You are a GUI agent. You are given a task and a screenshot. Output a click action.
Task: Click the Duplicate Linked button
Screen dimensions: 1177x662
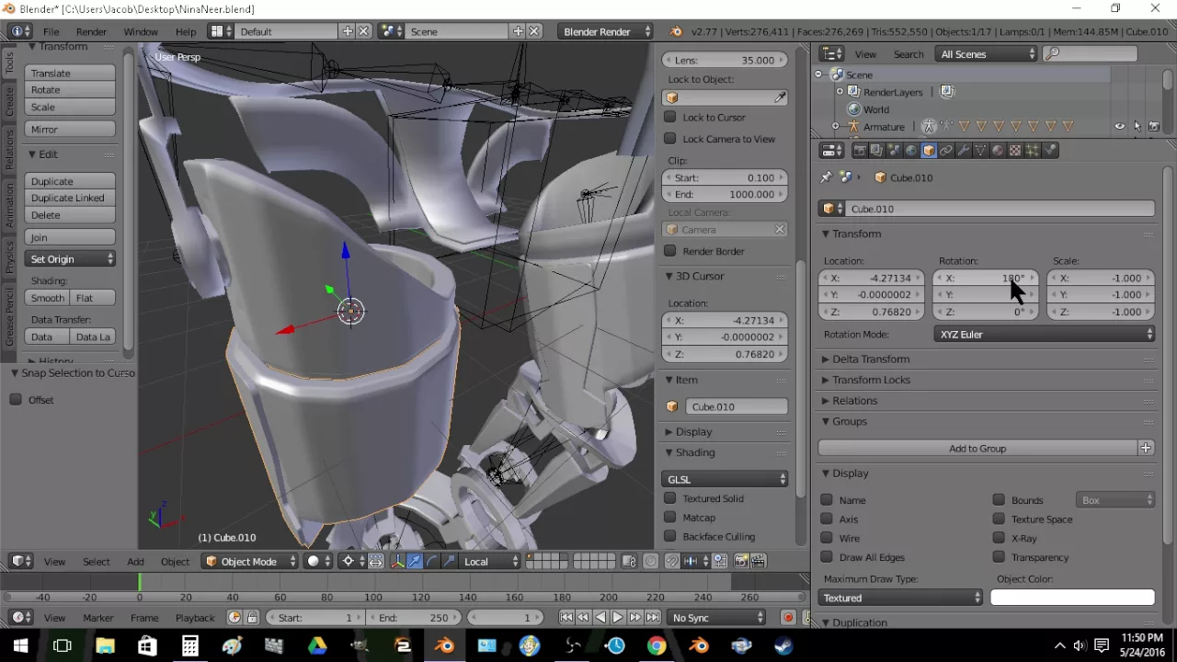click(x=70, y=198)
